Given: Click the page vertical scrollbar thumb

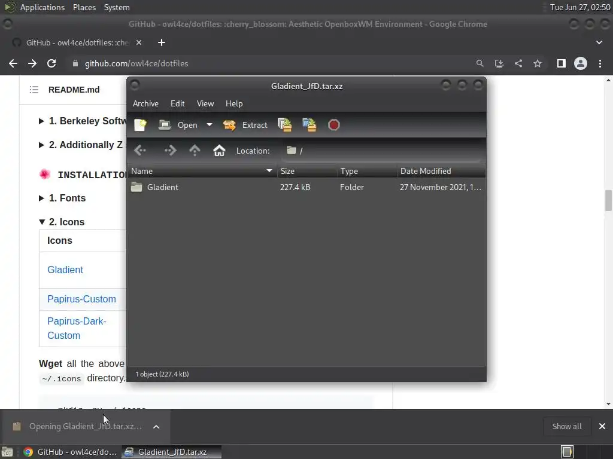Looking at the screenshot, I should pyautogui.click(x=608, y=201).
